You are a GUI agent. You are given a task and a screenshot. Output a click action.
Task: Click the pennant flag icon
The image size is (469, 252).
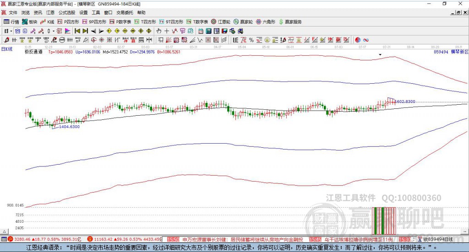click(68, 31)
